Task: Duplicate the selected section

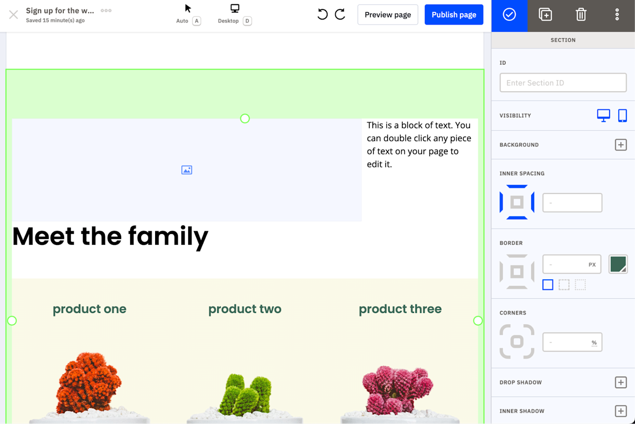Action: [x=545, y=15]
